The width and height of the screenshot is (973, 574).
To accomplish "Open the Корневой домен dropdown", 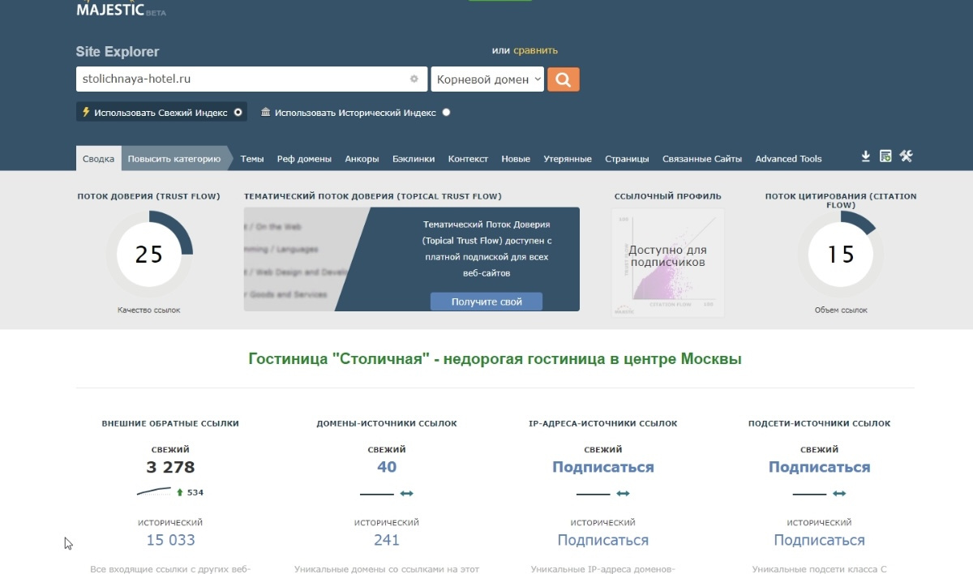I will coord(487,79).
